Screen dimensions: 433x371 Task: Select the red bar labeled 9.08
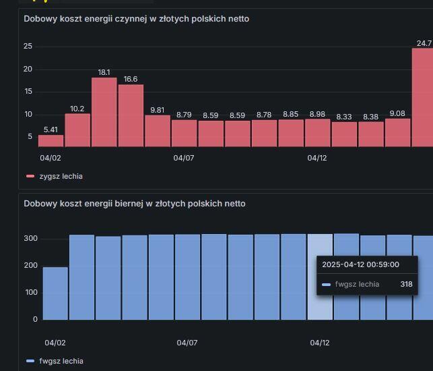click(x=397, y=132)
